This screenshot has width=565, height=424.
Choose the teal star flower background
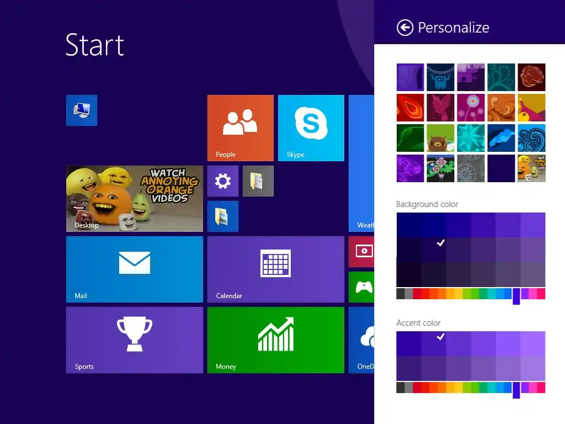471,137
